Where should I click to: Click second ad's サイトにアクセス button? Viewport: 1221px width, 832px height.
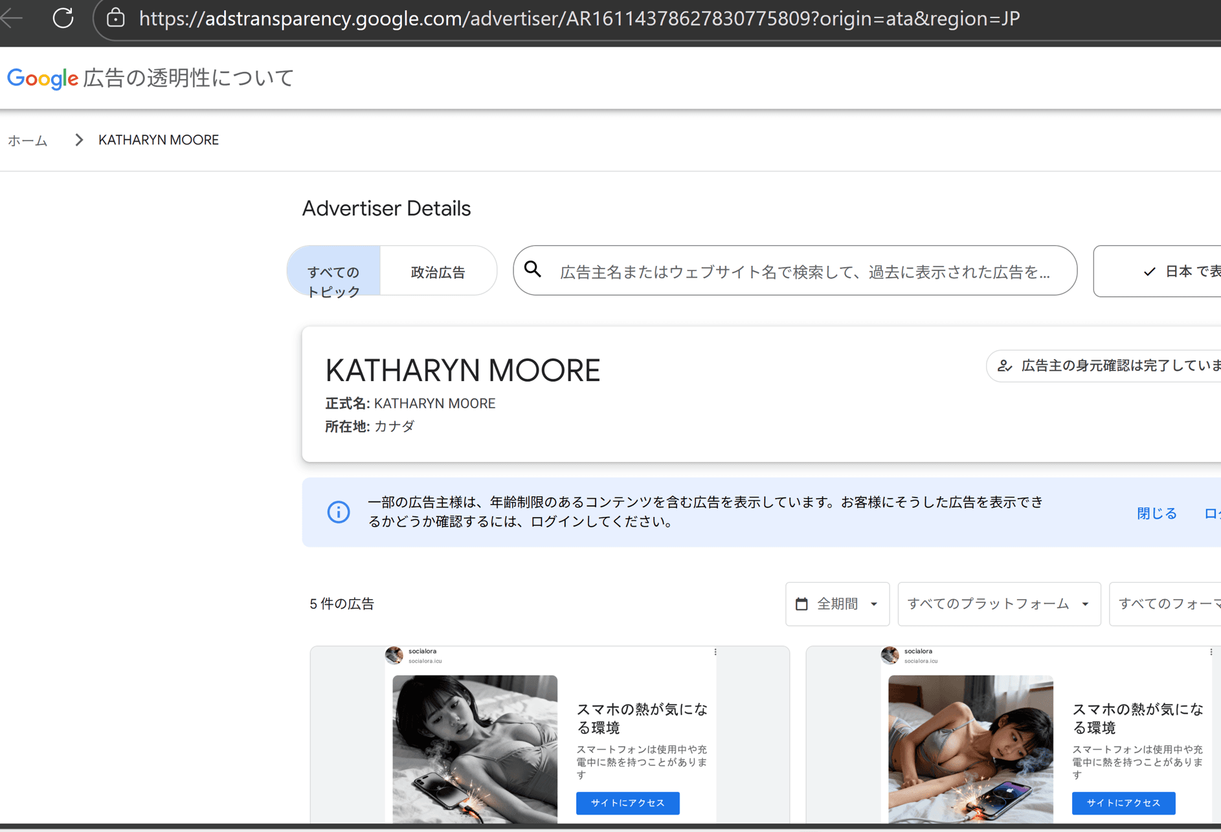point(1124,803)
